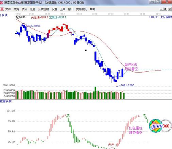The image size is (172, 149).
Task: Click the 能量买卖 indicator panel title
Action: [6, 101]
